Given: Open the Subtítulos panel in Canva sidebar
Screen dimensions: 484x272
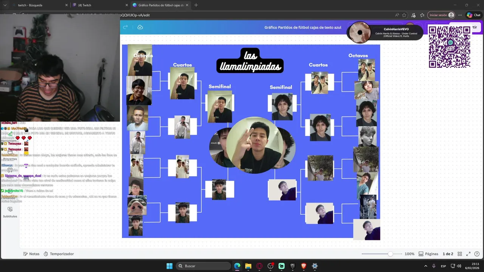Looking at the screenshot, I should [x=10, y=212].
